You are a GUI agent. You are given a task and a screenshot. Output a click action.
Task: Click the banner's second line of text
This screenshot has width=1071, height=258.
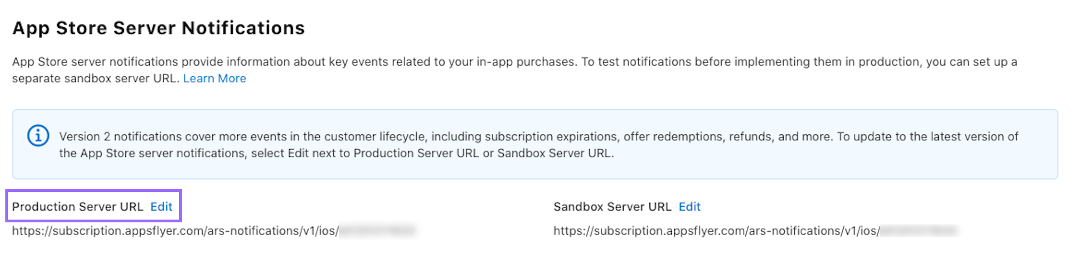coord(336,154)
